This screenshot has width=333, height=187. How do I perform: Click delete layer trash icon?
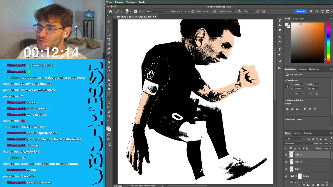click(x=327, y=185)
